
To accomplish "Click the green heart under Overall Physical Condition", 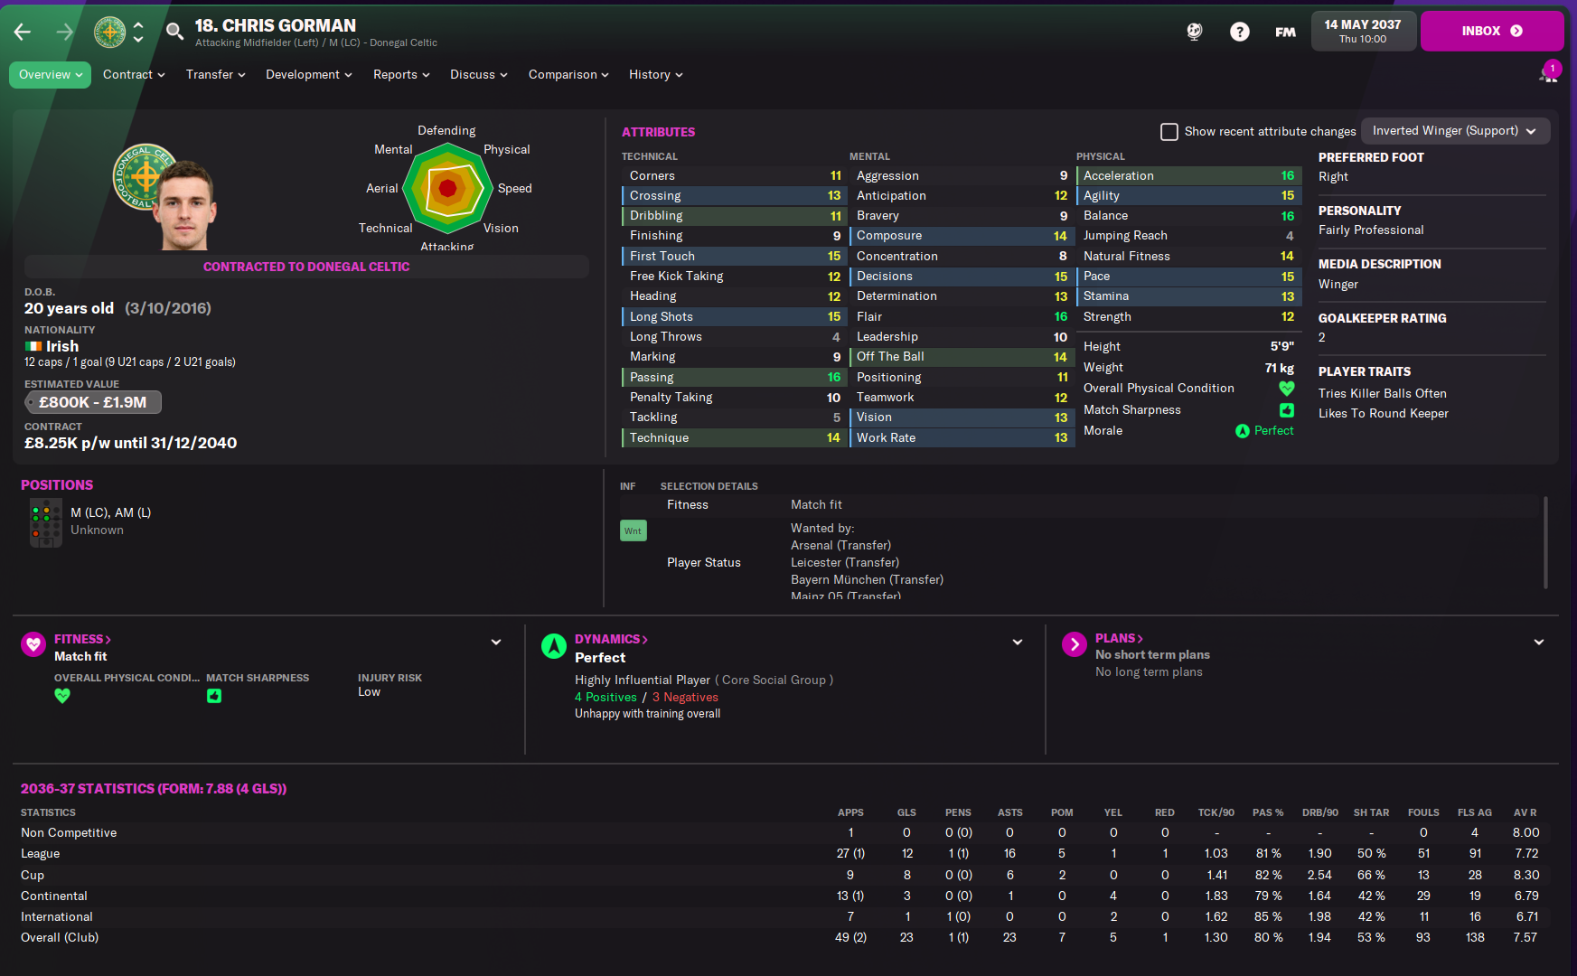I will pos(62,696).
